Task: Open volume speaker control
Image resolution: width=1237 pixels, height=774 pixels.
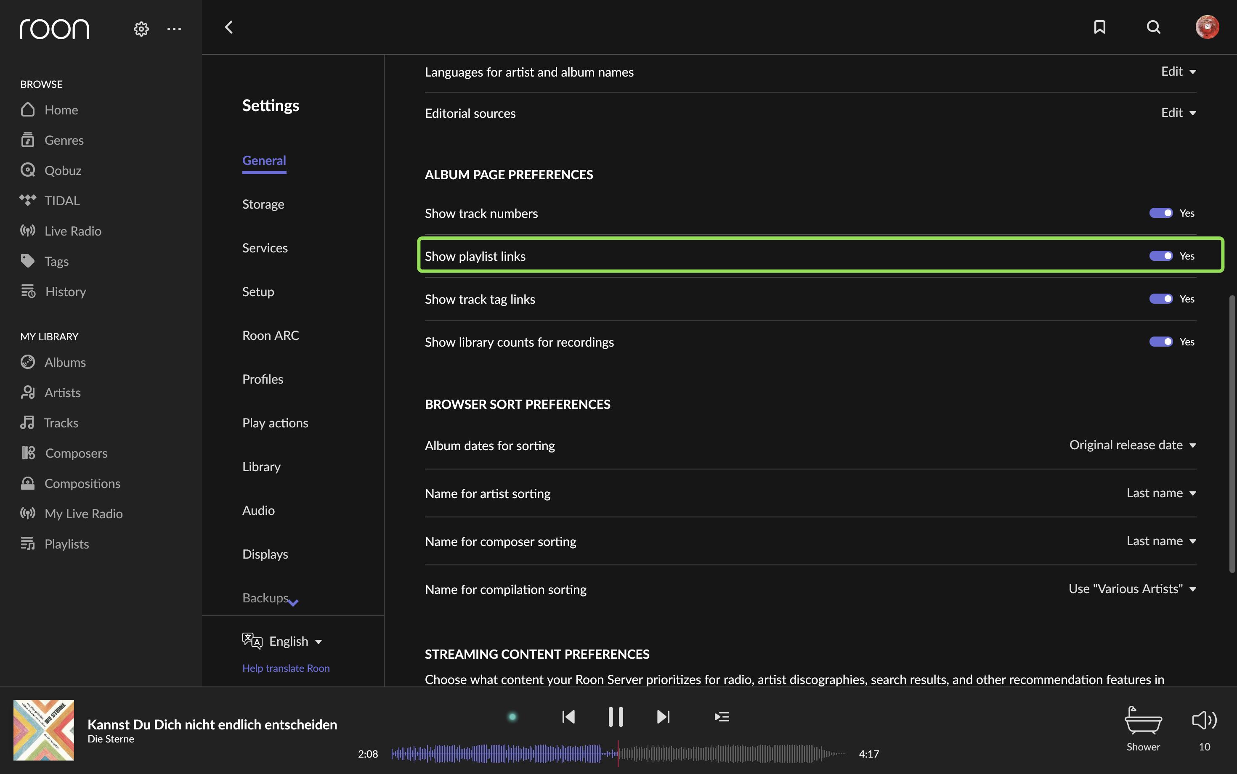Action: (x=1204, y=720)
